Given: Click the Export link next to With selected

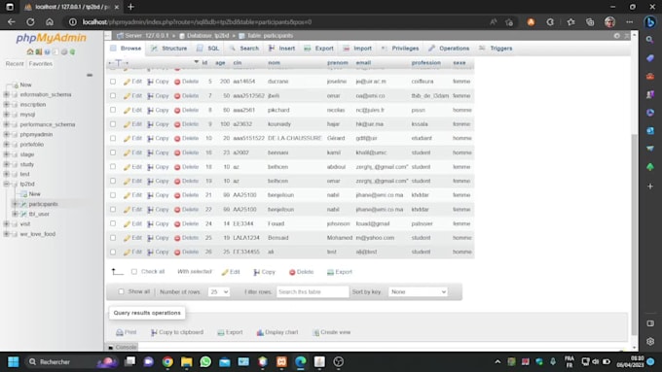Looking at the screenshot, I should [340, 272].
